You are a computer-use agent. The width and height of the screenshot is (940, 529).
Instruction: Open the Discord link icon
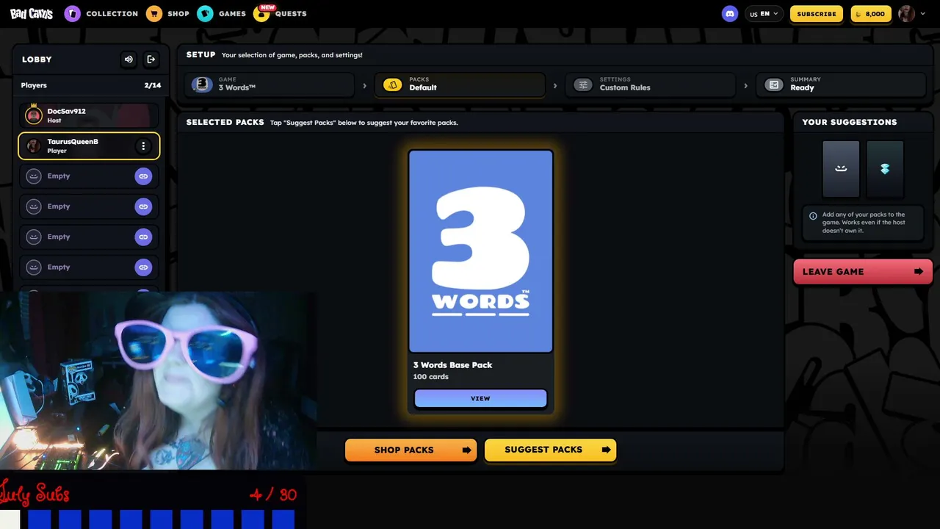pyautogui.click(x=729, y=13)
